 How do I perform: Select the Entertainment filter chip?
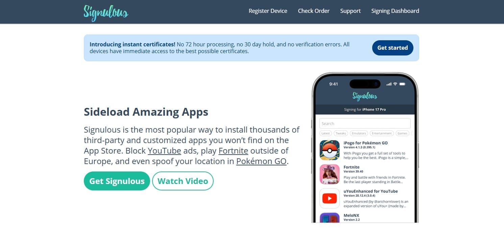(x=382, y=133)
